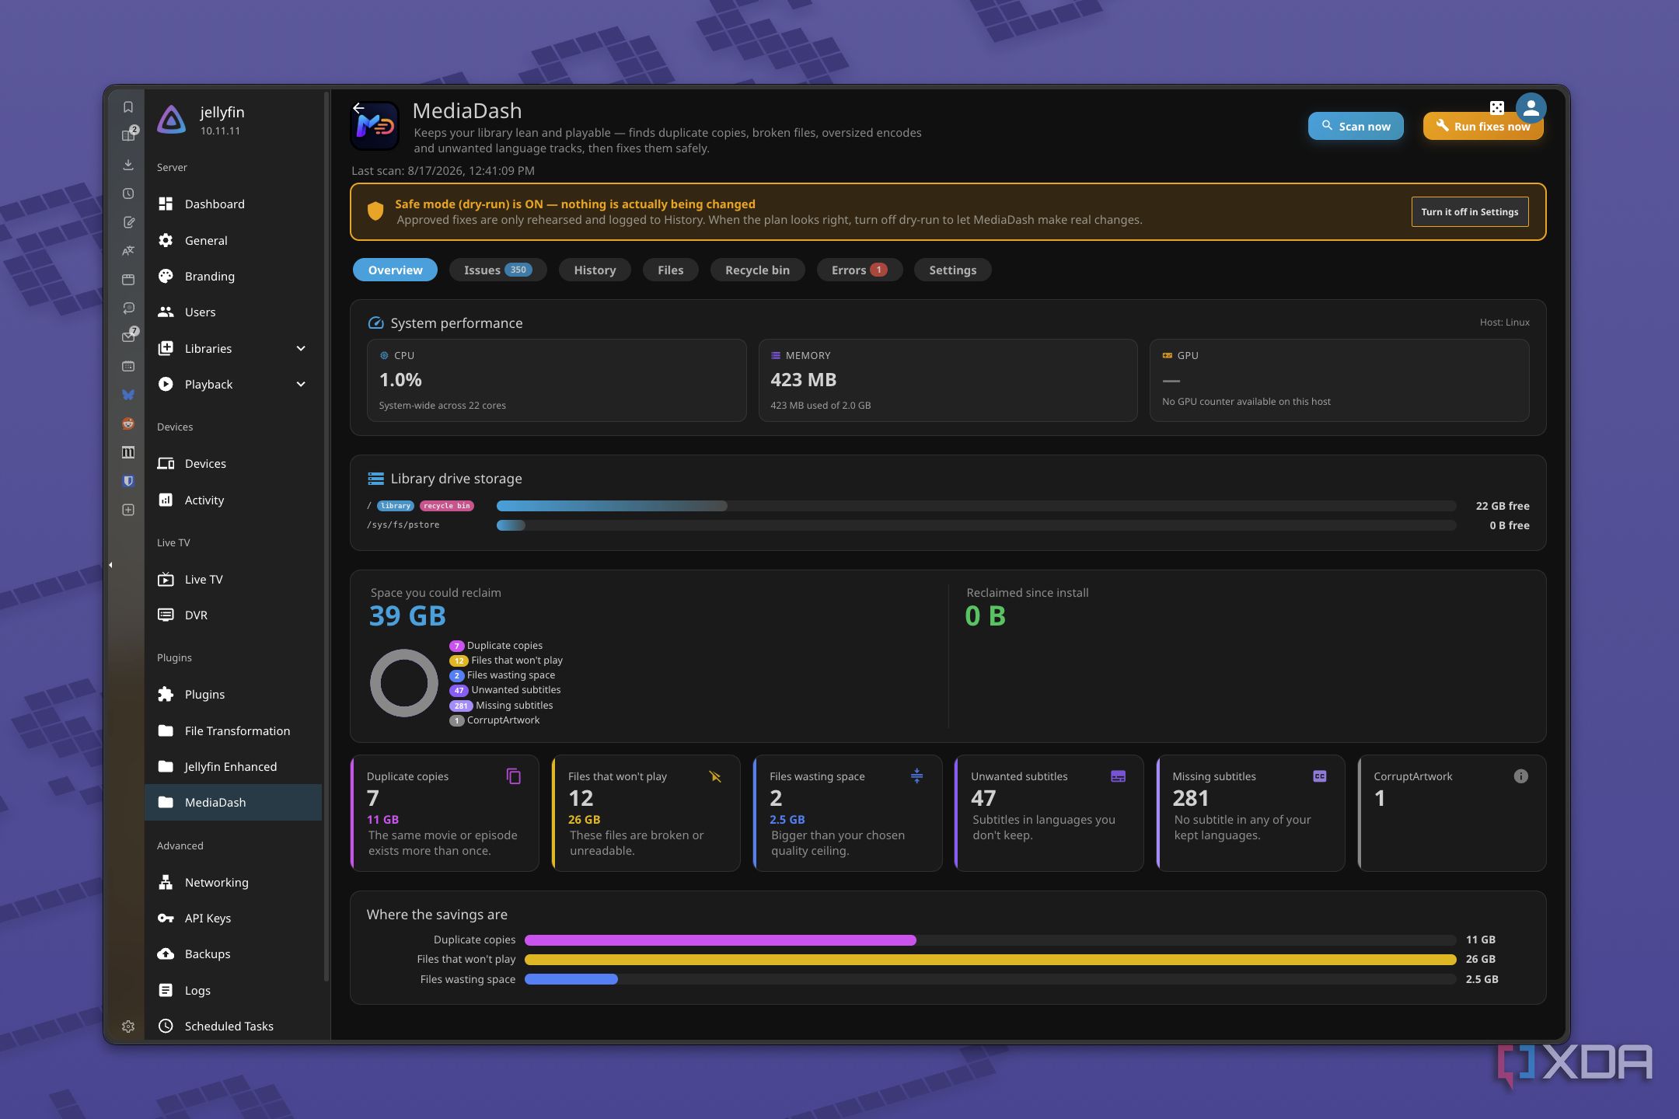Start a scan with Scan now
Screen dimensions: 1679x1119
[1356, 126]
